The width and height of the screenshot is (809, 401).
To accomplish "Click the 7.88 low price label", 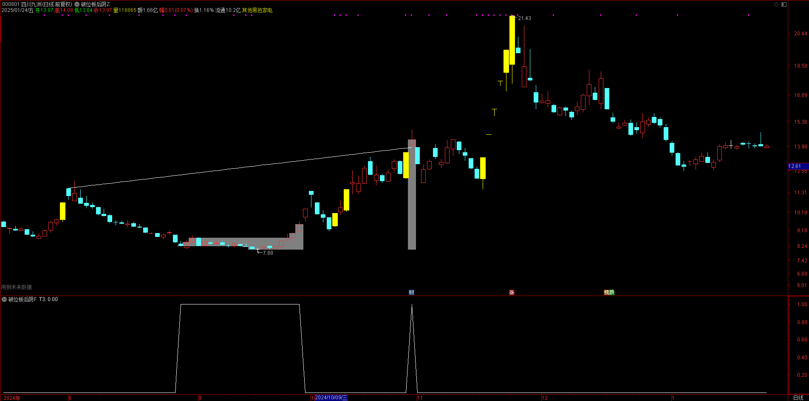I will 268,253.
